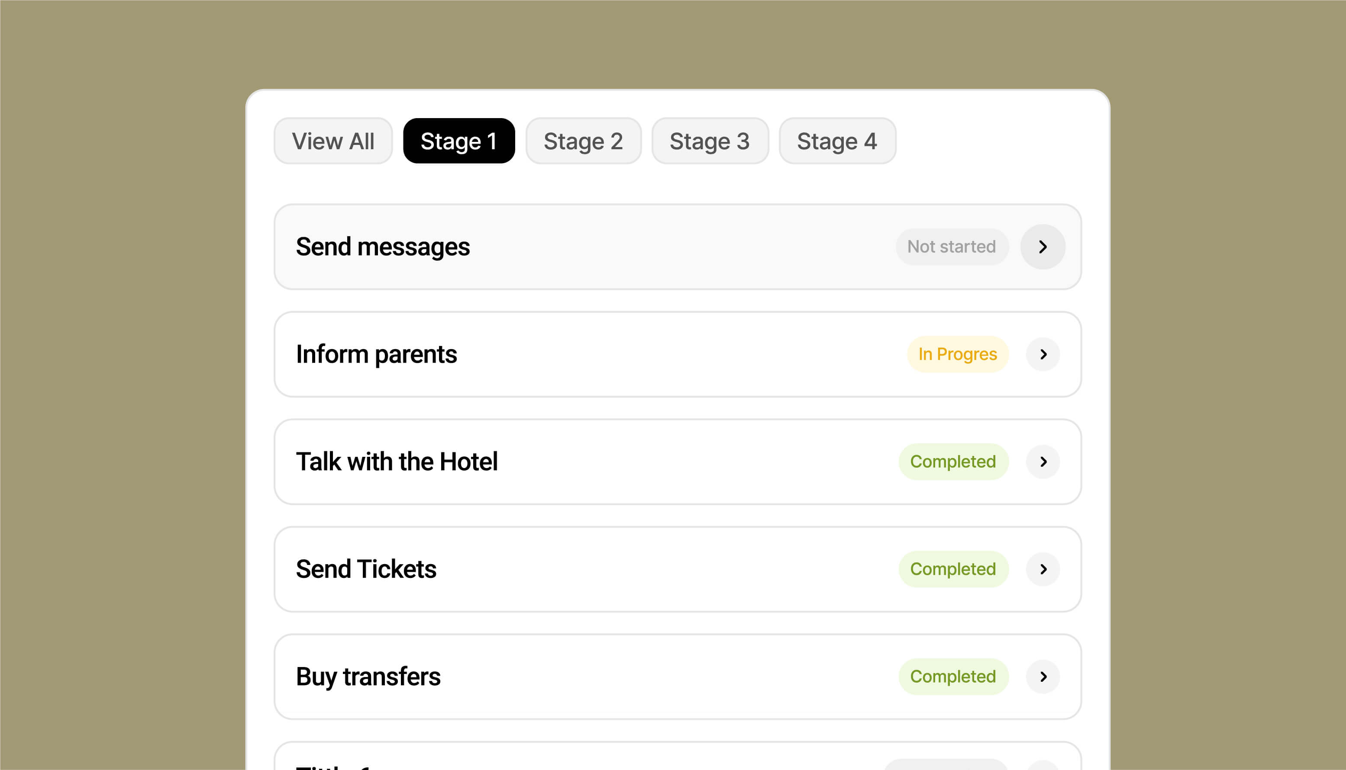Select the Send messages task title
The width and height of the screenshot is (1346, 770).
[382, 247]
